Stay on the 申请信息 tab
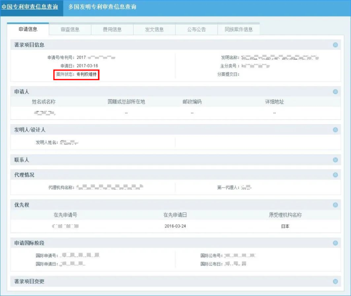Image resolution: width=351 pixels, height=296 pixels. point(27,29)
